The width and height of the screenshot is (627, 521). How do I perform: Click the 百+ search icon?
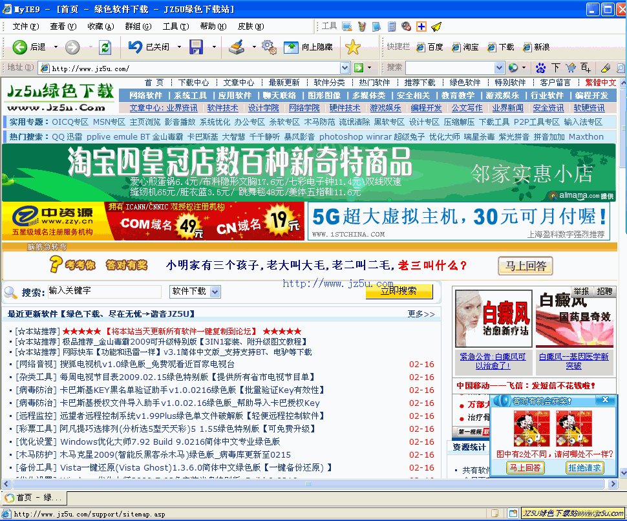point(586,68)
